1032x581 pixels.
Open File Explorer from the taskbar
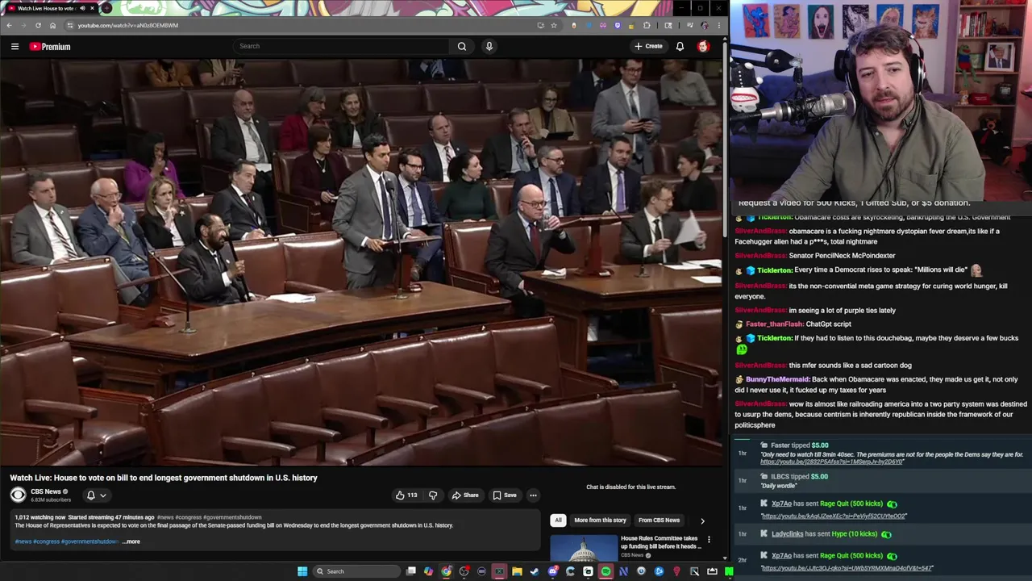[x=517, y=571]
